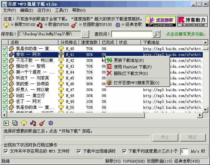
Task: Uncheck the song 我的爱 — 孙燕姿
Action: (x=5, y=84)
